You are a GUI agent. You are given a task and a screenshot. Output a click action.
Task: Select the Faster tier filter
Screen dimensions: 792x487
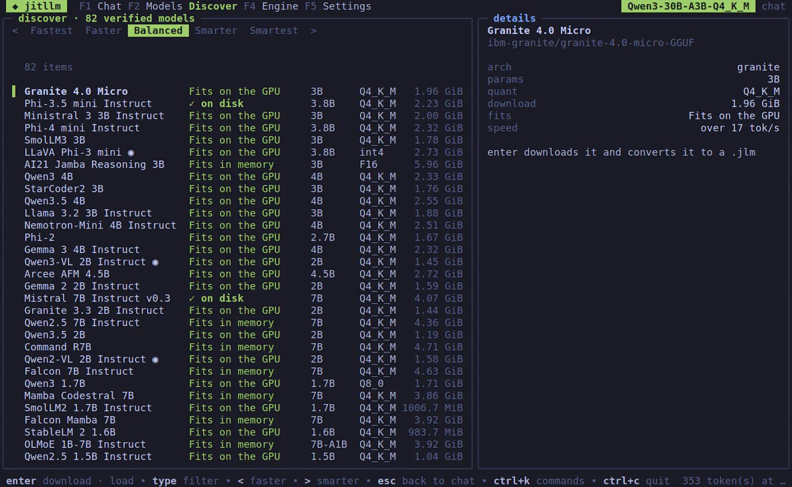pos(103,31)
